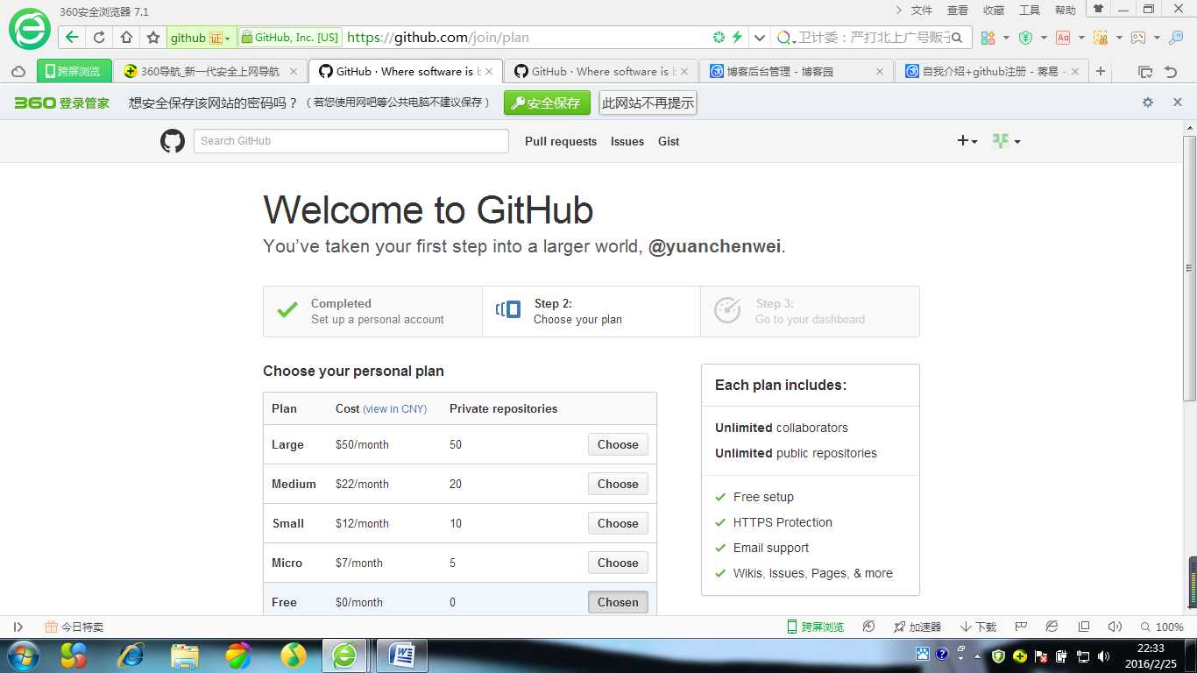Expand address bar history dropdown arrow
This screenshot has height=673, width=1197.
click(x=759, y=38)
